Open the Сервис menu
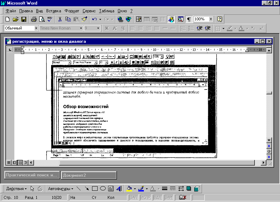The image size is (280, 202). click(x=89, y=11)
